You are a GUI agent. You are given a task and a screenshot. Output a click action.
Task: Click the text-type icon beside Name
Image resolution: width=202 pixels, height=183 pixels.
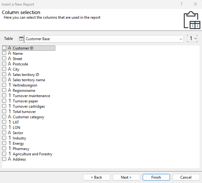coord(9,53)
